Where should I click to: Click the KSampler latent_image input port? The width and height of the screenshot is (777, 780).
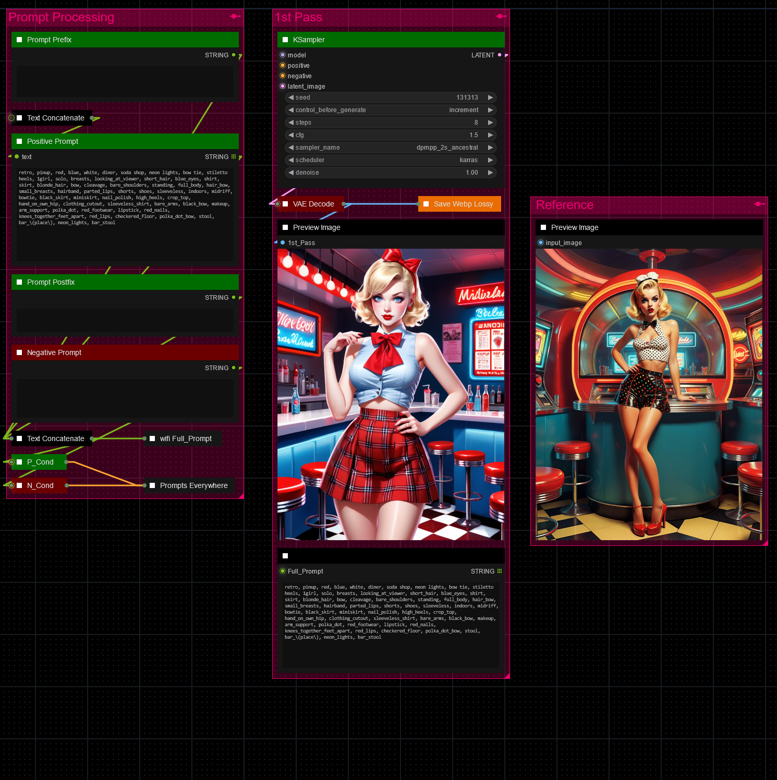pyautogui.click(x=283, y=86)
